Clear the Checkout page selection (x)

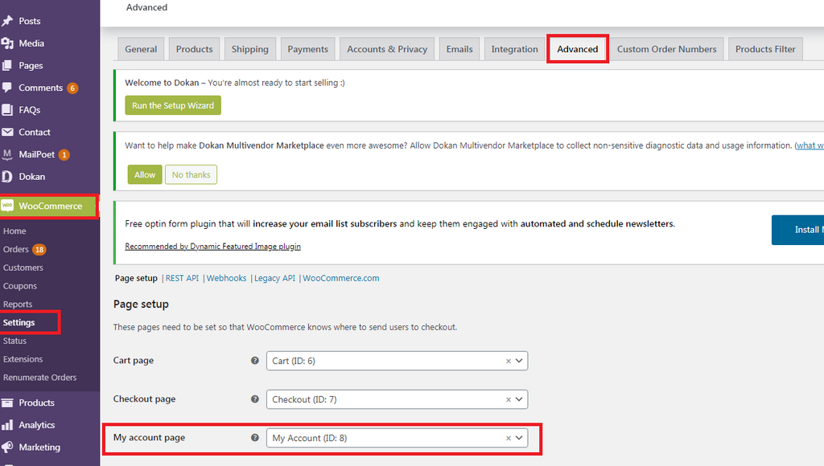coord(509,399)
